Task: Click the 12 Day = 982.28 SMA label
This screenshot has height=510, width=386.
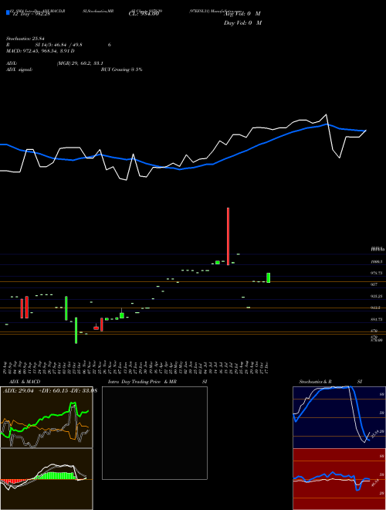Action: click(x=31, y=14)
